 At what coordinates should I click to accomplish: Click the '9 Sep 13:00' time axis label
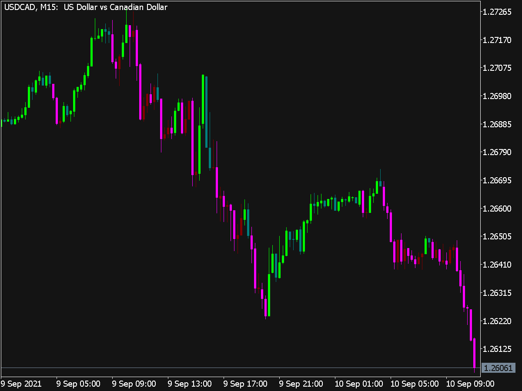click(190, 384)
